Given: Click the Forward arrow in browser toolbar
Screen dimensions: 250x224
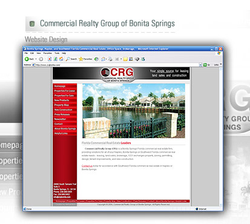Looking at the screenshot, I should pyautogui.click(x=41, y=59).
